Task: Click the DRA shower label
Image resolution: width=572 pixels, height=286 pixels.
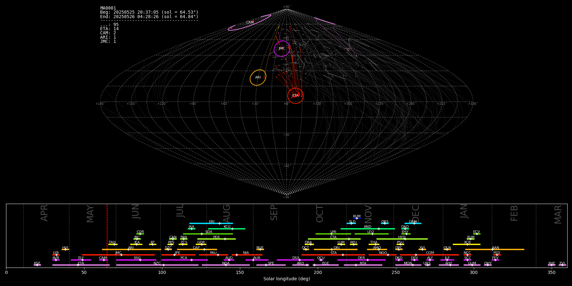Action: [308, 242]
